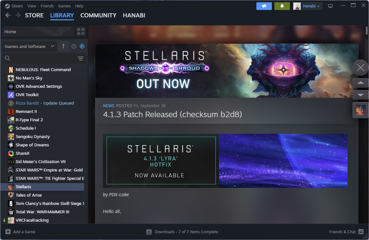Click the recent activity clock icon
Viewport: 369px width, 240px height.
[74, 46]
